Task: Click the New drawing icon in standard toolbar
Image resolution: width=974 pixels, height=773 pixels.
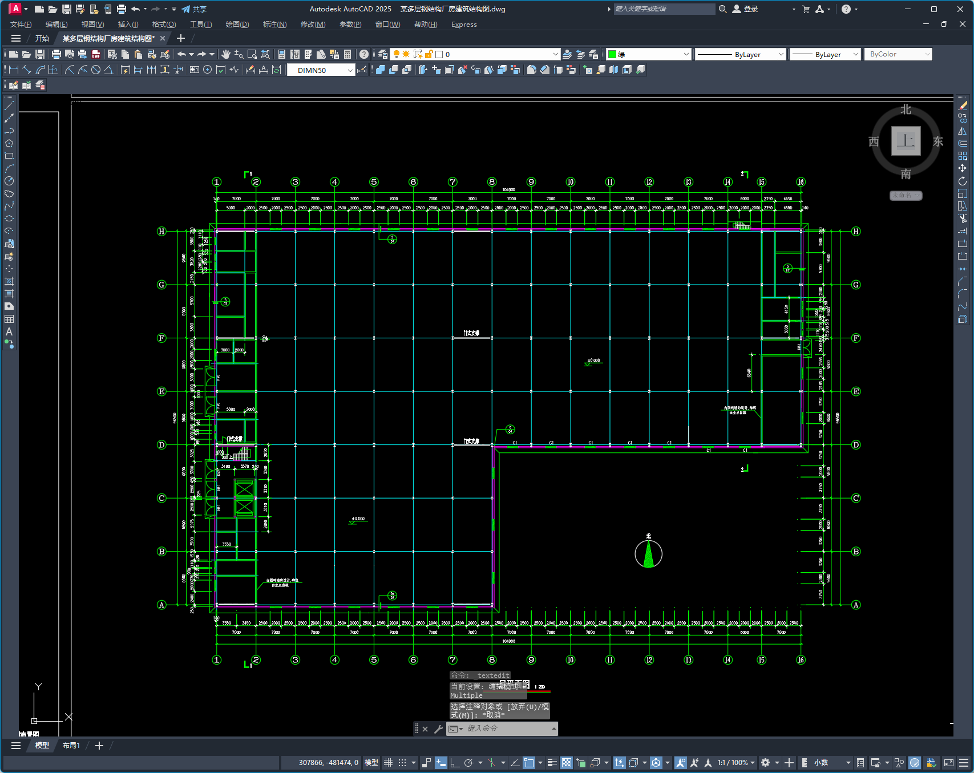Action: coord(13,54)
